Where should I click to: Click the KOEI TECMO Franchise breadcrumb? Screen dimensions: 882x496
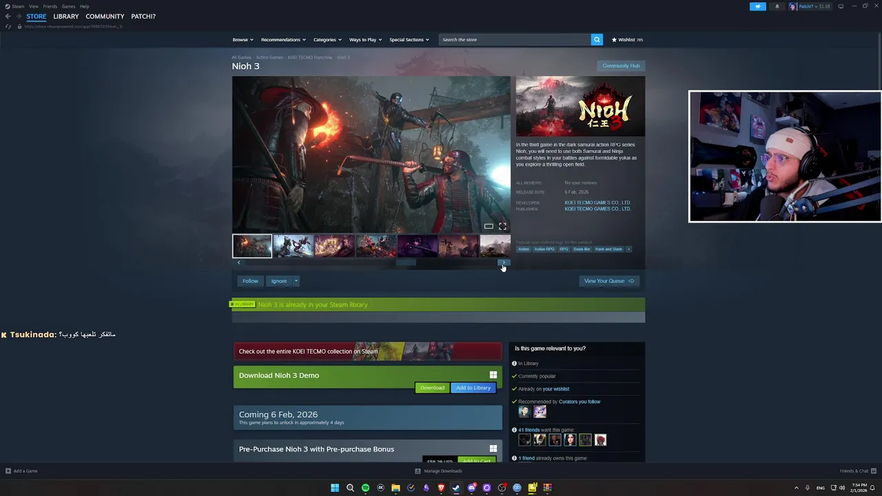point(310,57)
